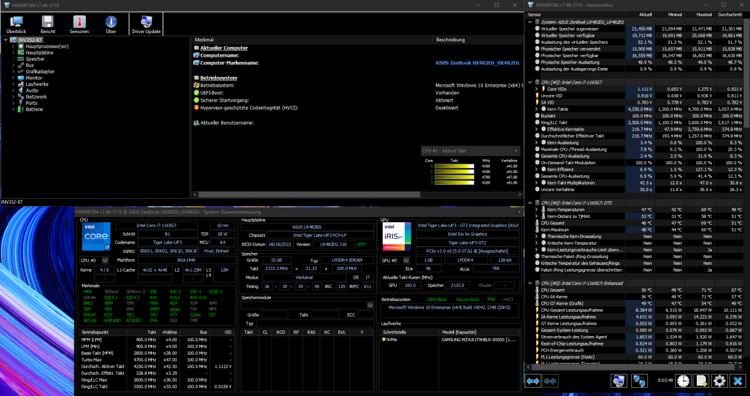Viewport: 750px width, 396px height.
Task: Open the CPU #0 selector dropdown
Action: tap(105, 260)
